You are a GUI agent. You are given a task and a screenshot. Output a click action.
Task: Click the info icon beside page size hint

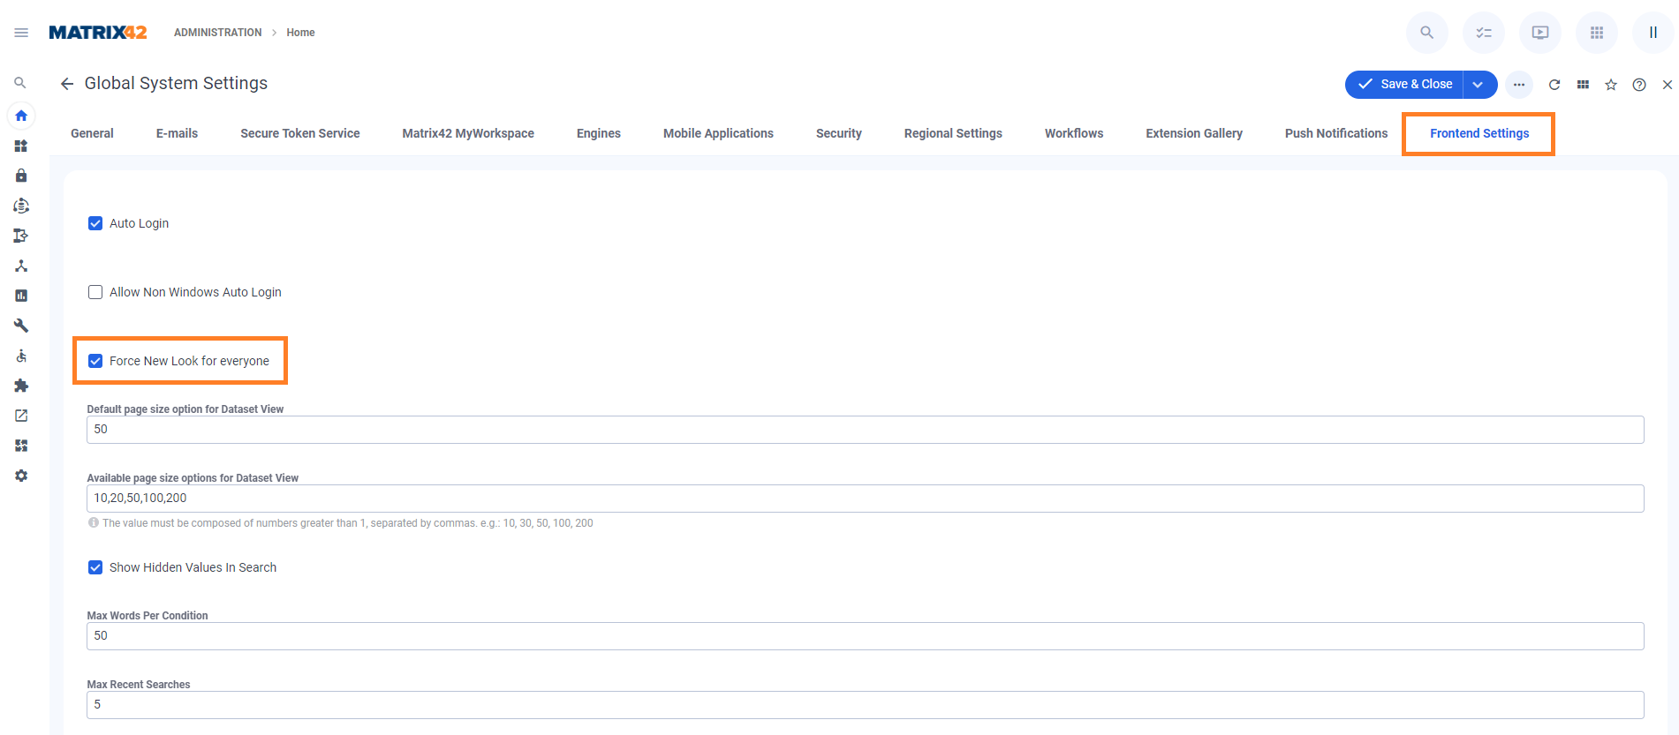click(x=94, y=522)
